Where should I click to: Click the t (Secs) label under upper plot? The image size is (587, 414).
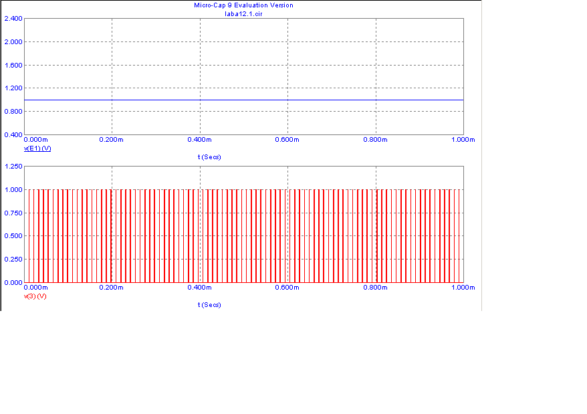pos(209,157)
